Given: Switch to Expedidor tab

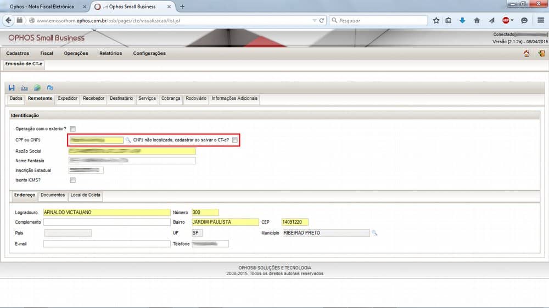Looking at the screenshot, I should click(68, 99).
